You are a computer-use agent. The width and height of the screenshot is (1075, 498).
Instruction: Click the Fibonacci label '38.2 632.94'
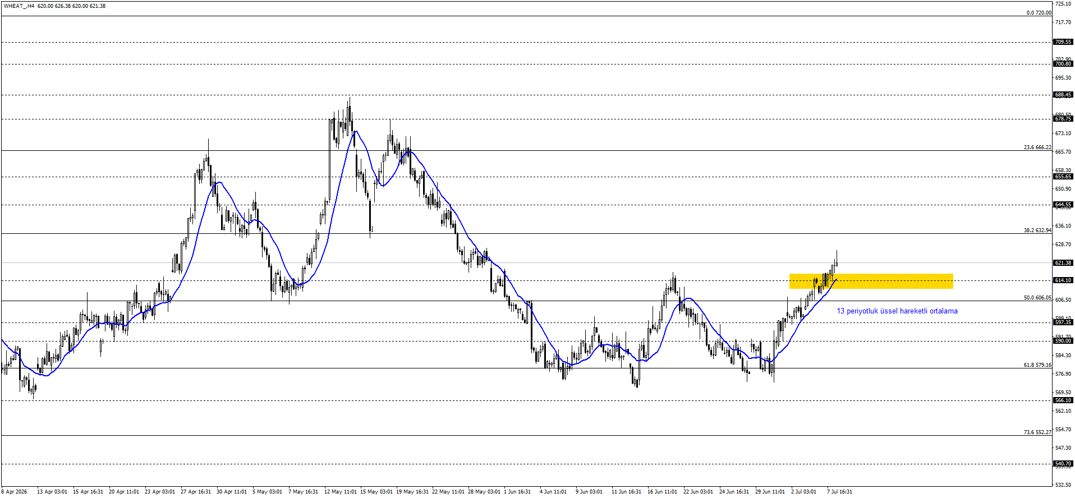(1037, 230)
